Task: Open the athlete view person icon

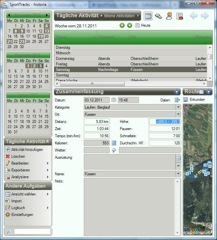Action: [169, 16]
